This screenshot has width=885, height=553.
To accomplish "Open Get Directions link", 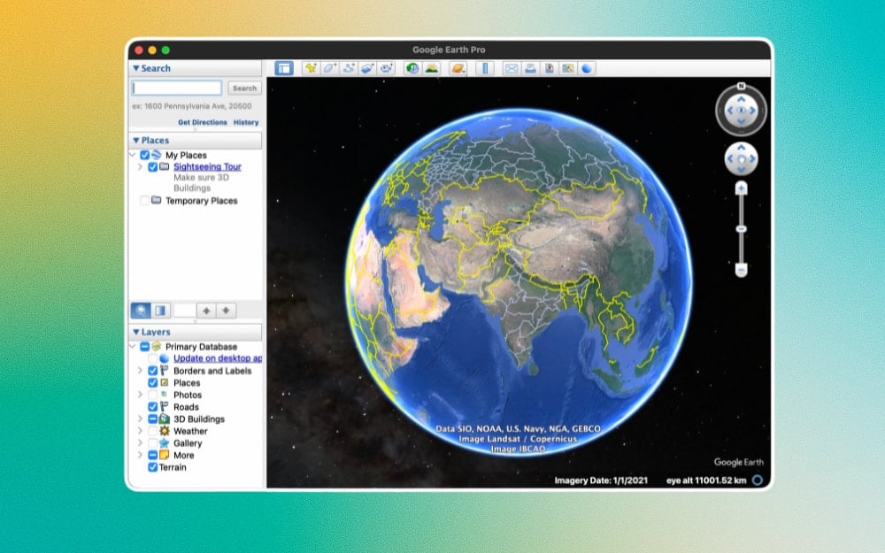I will coord(202,122).
